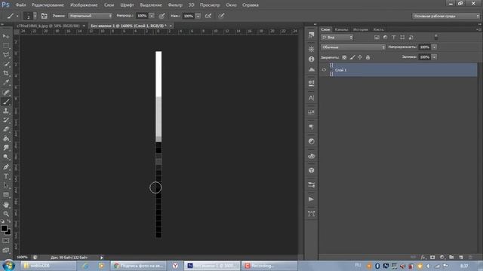Hide Слой 1 layer with eye icon
The width and height of the screenshot is (483, 271).
click(x=324, y=70)
